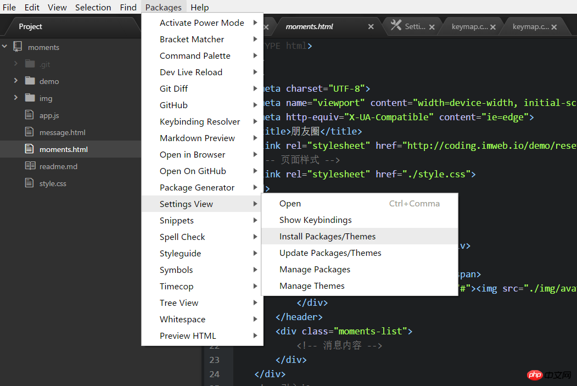577x386 pixels.
Task: Close the second keymap.cson tab
Action: click(554, 27)
